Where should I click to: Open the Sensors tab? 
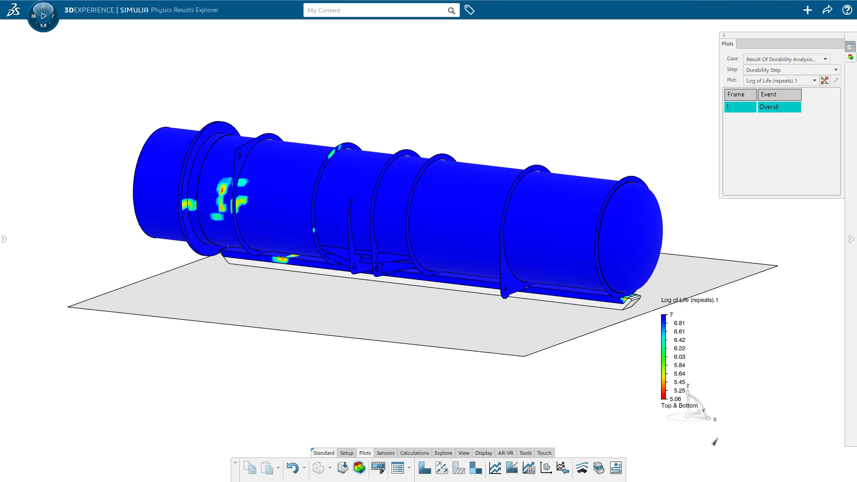[x=385, y=453]
